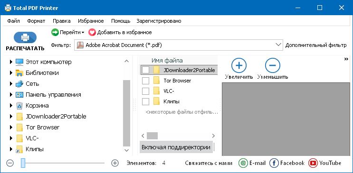Click the Уменьшить zoom-out minus icon
Viewport: 353px width, 173px height.
coord(272,65)
